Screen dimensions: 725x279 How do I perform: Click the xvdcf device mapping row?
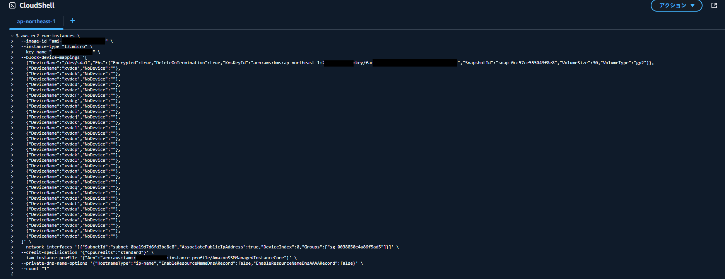(73, 95)
